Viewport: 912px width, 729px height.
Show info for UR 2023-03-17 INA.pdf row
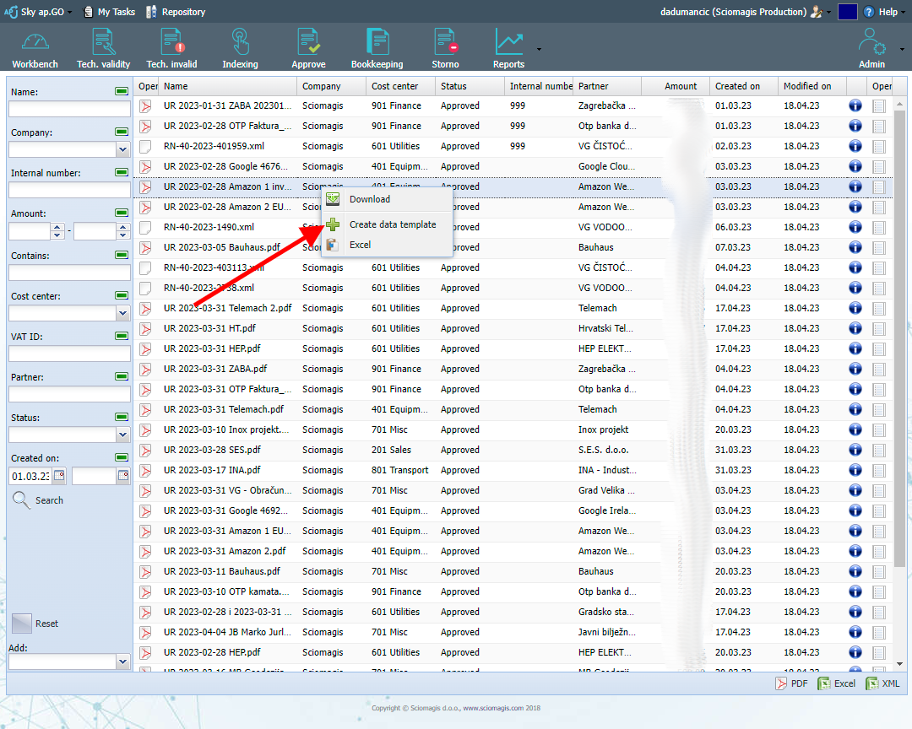tap(855, 470)
